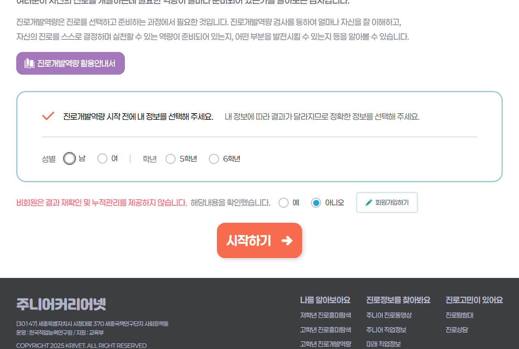Click the 해당내용을 확인했습니다. text
Screen dimensions: 519x349
(x=230, y=203)
